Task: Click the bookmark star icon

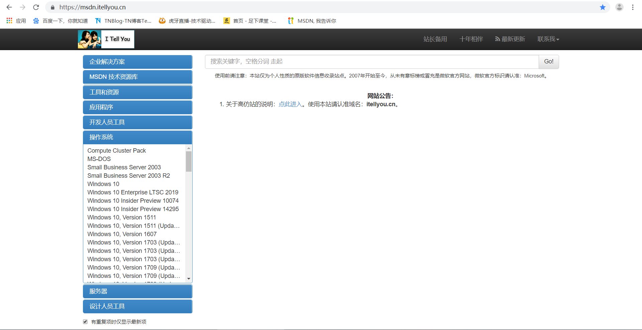Action: [603, 7]
